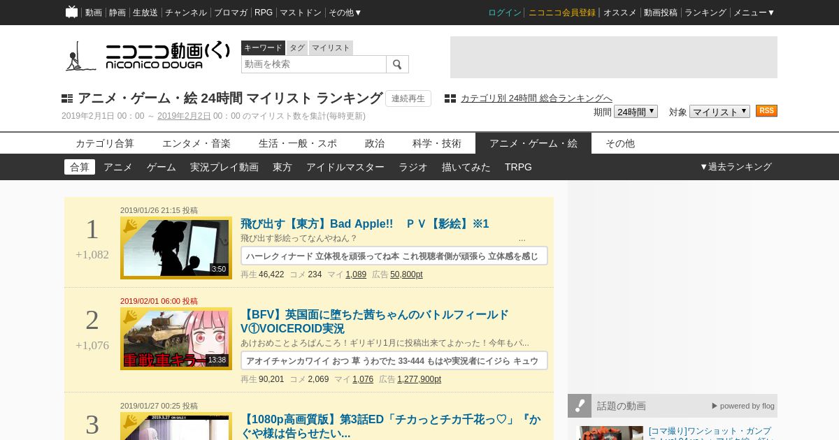Click ニコニコ会員登録 link
Viewport: 839px width, 440px height.
pos(562,13)
